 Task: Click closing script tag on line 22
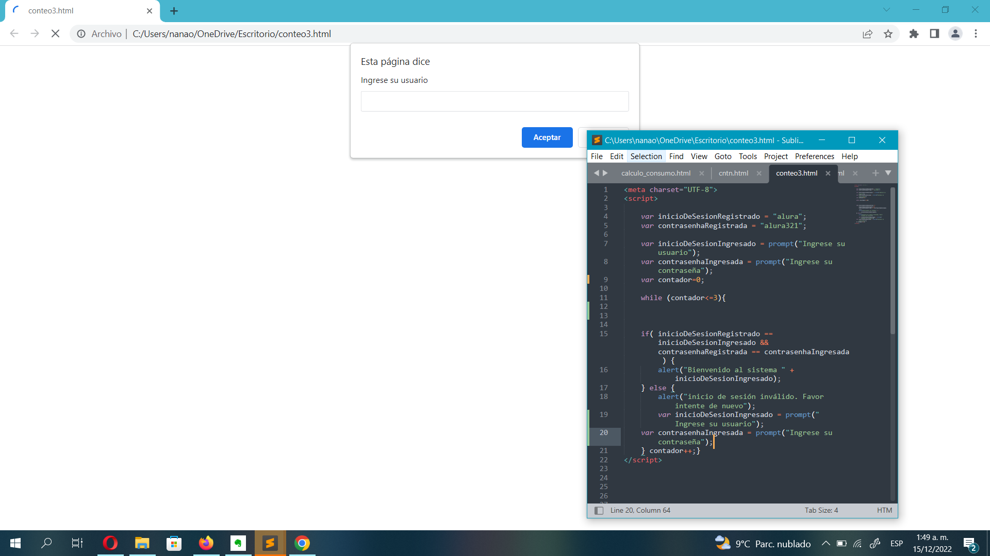point(642,460)
